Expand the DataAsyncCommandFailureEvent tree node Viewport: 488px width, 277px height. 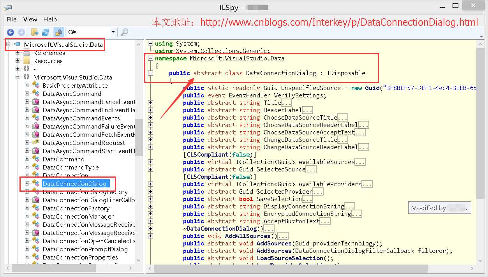coord(27,126)
